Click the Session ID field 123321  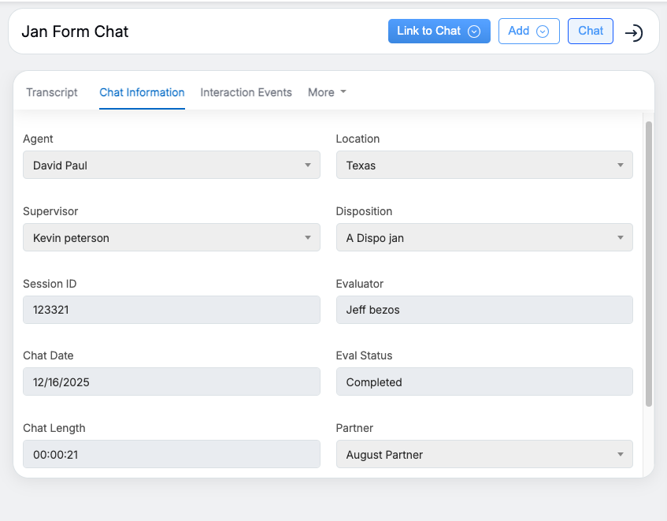pyautogui.click(x=171, y=310)
